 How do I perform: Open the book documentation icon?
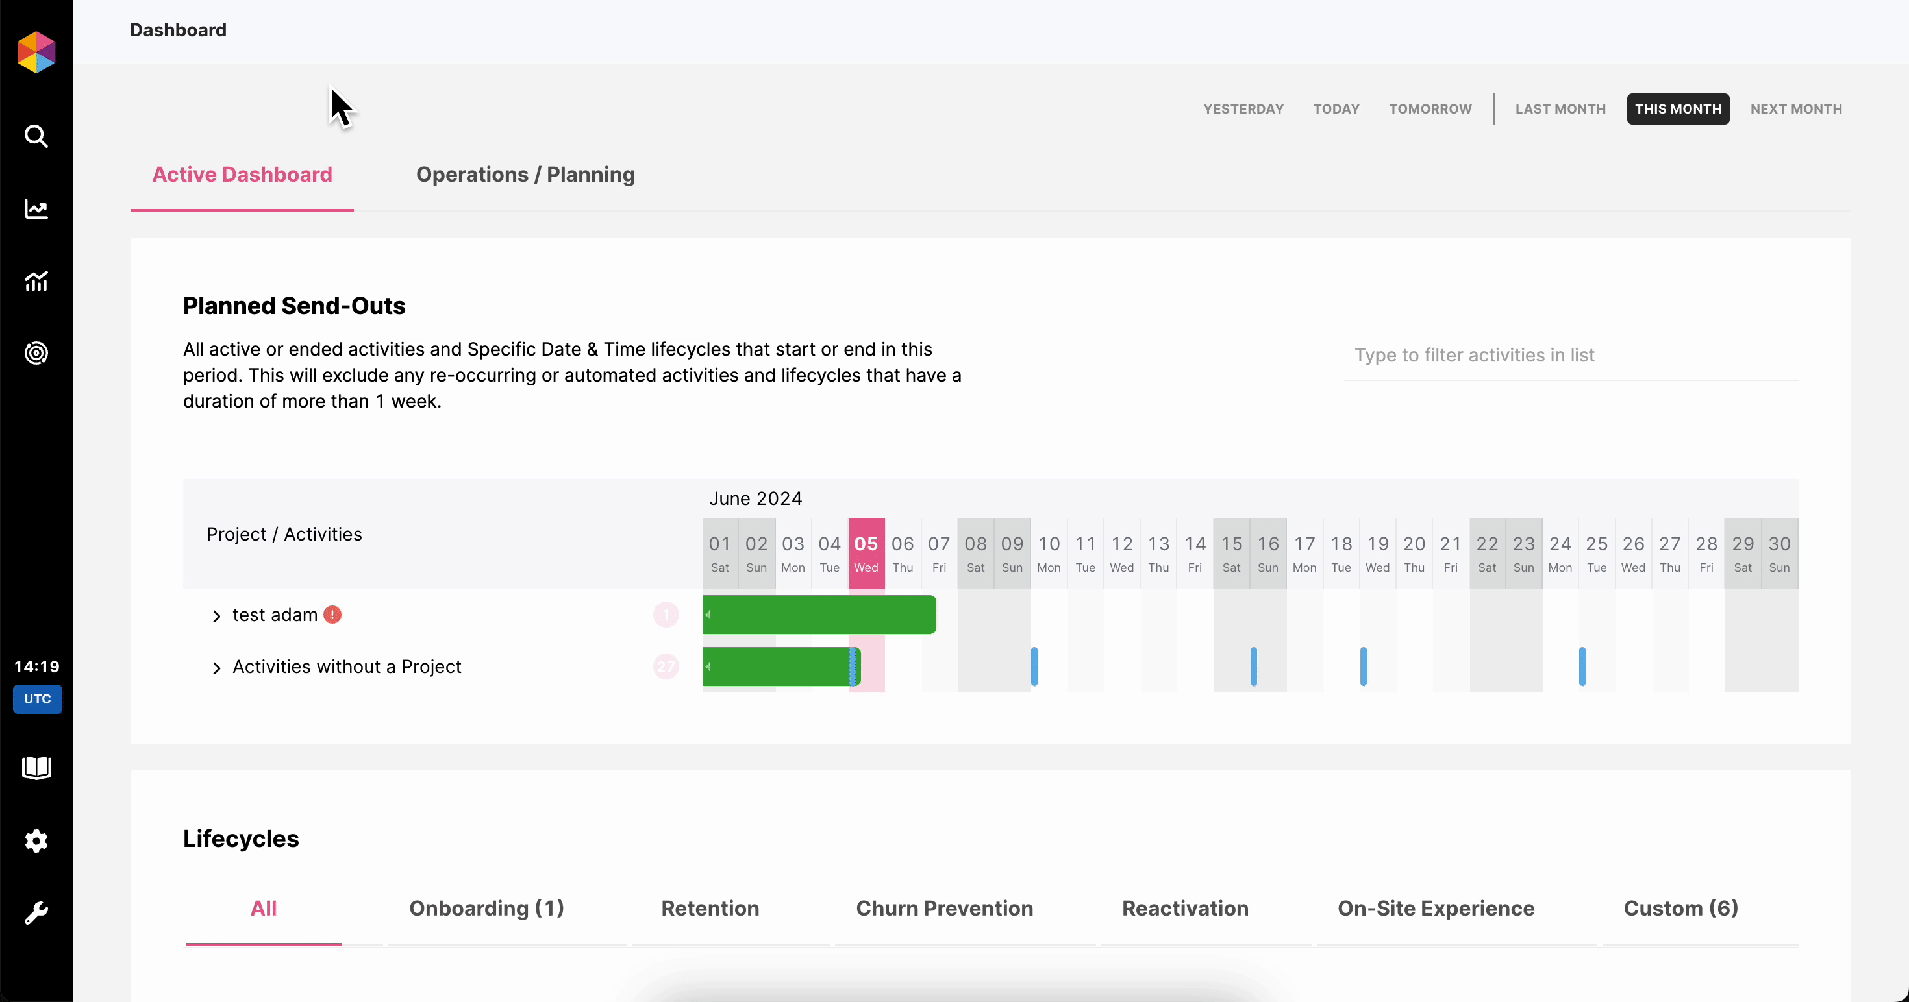36,768
